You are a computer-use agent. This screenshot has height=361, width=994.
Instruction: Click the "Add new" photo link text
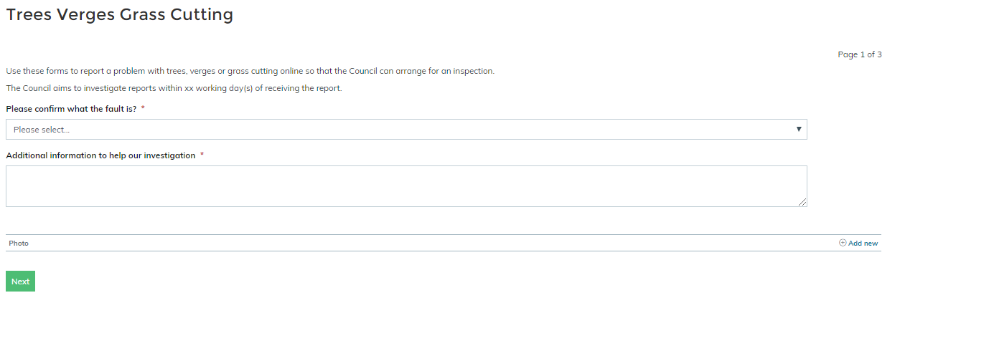pos(863,244)
